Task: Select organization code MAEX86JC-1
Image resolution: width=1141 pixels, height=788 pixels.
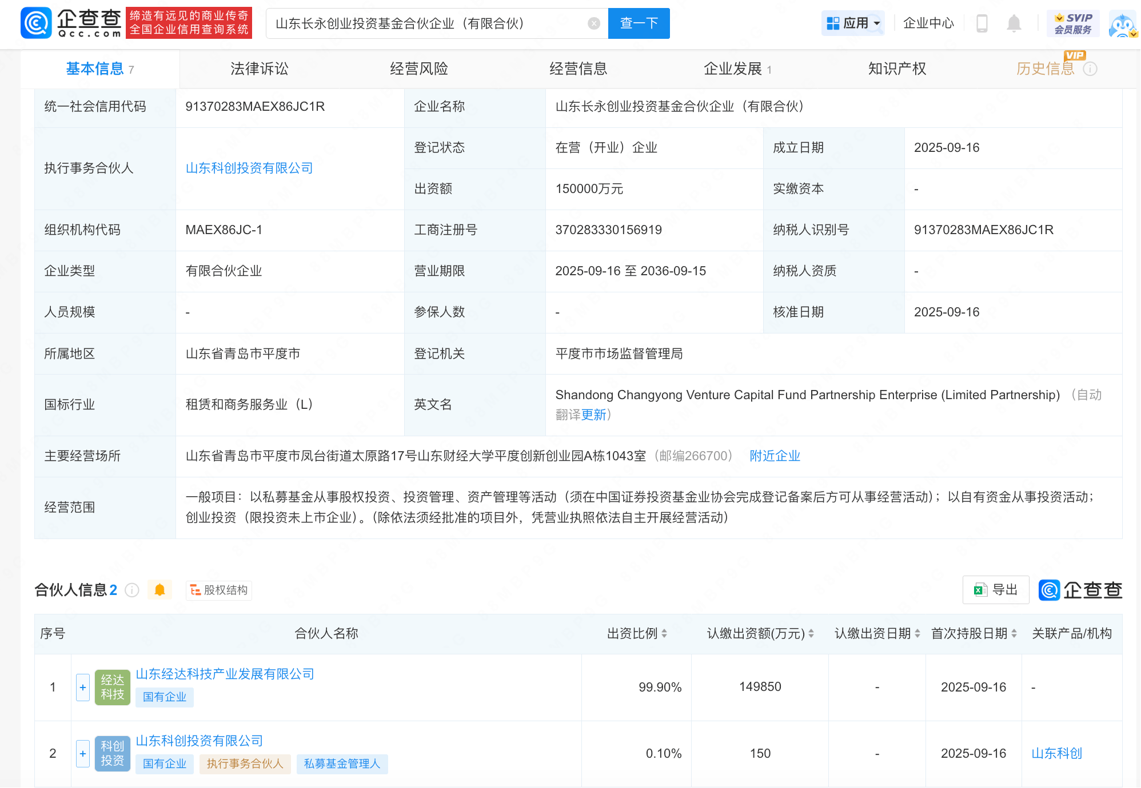Action: click(224, 230)
